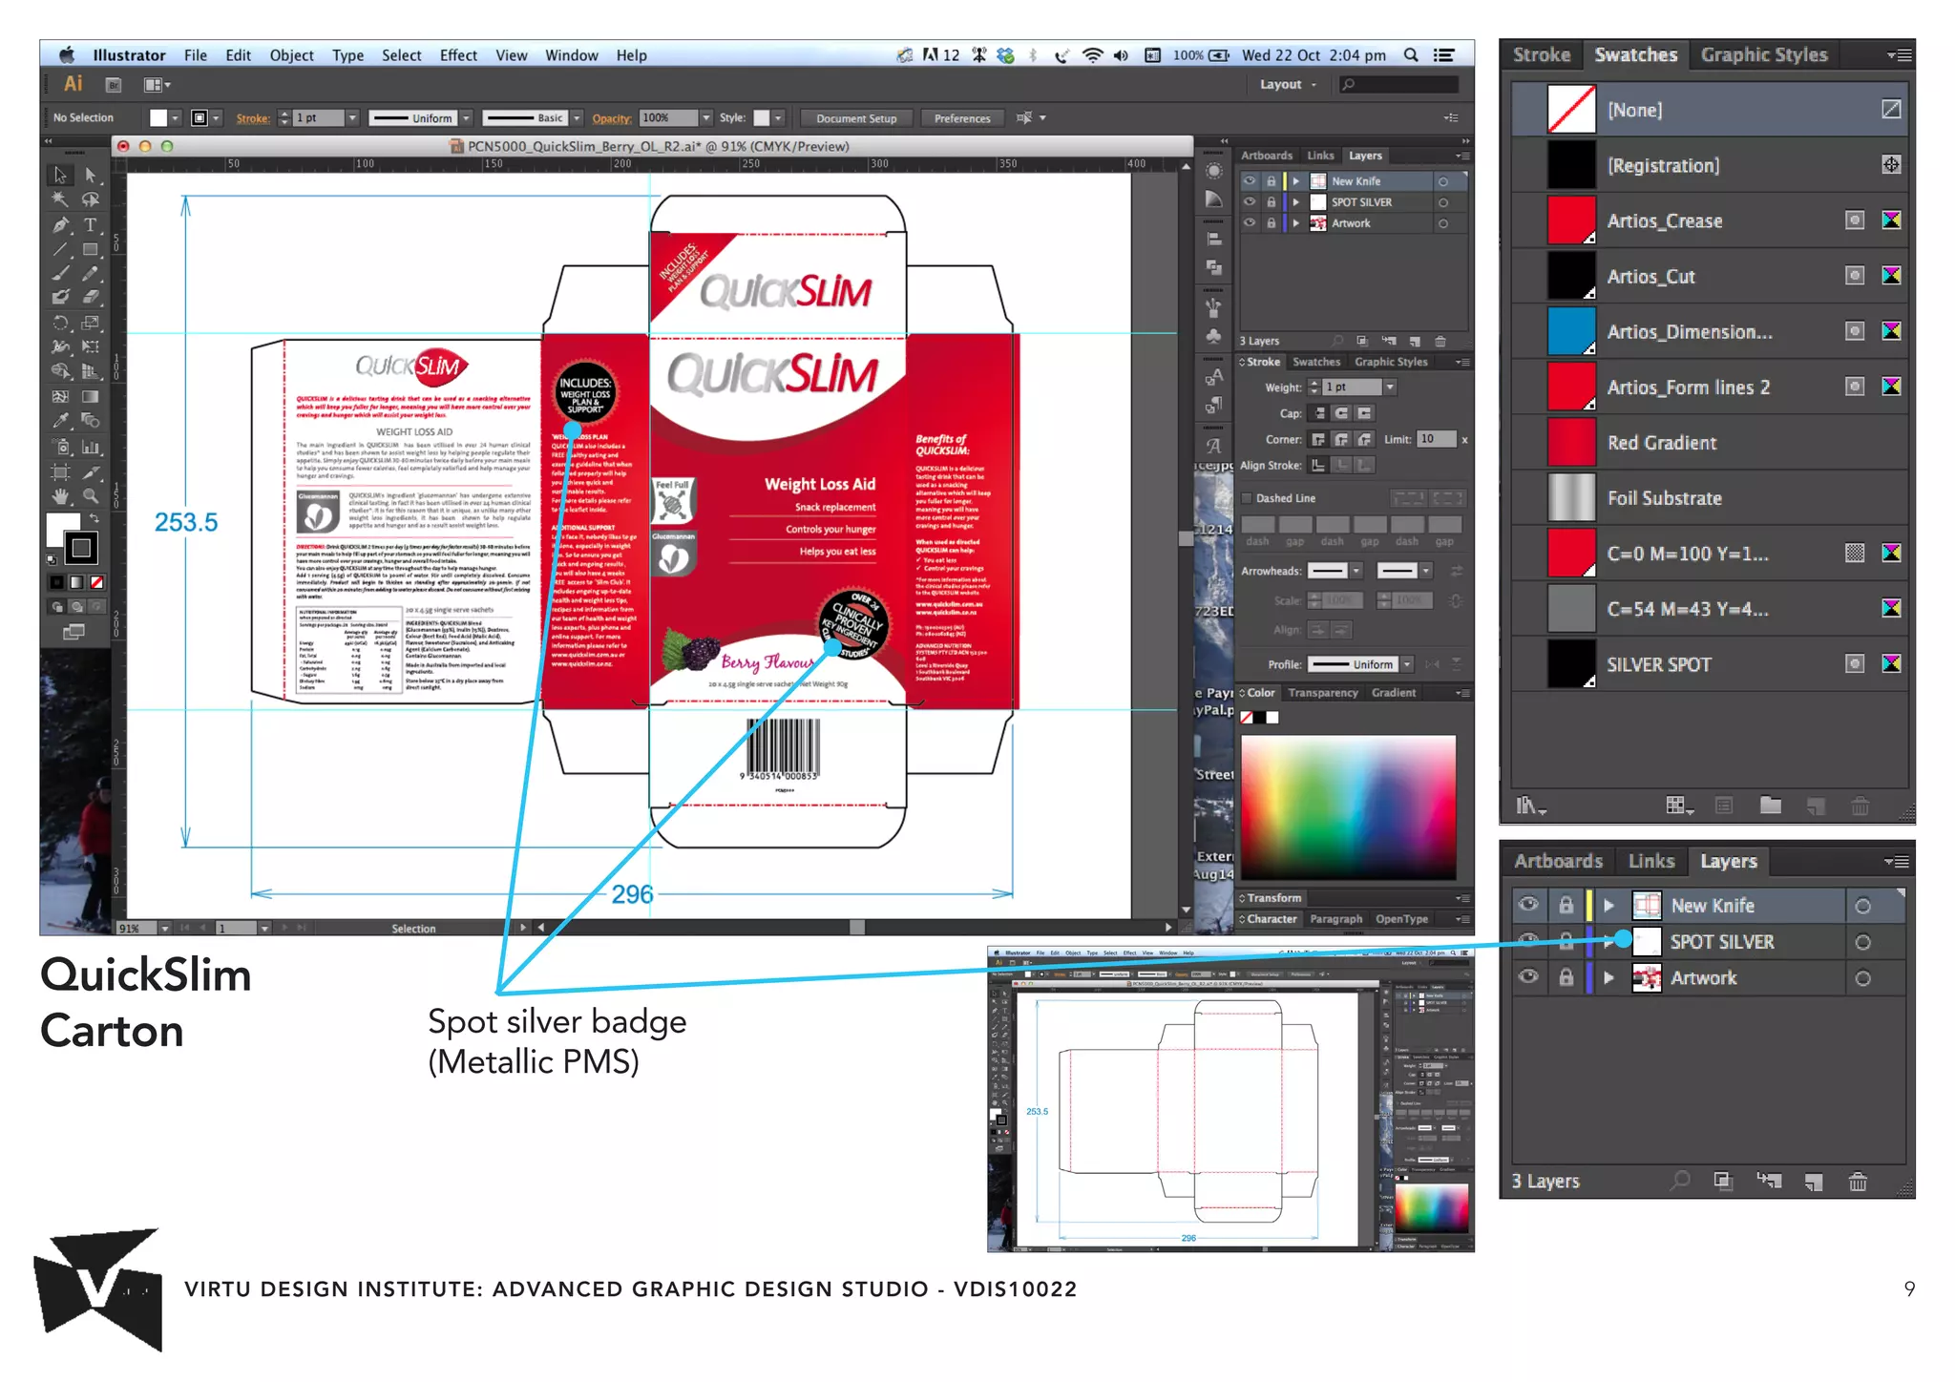Toggle SPOT SILVER eye in Illustrator window Layers panel
The image size is (1955, 1382).
point(1250,202)
